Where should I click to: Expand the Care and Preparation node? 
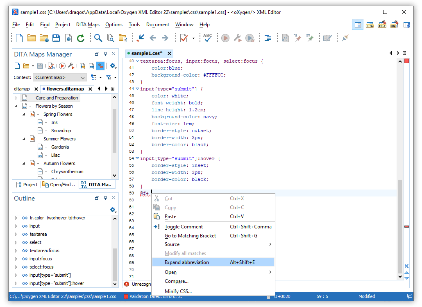tap(16, 98)
